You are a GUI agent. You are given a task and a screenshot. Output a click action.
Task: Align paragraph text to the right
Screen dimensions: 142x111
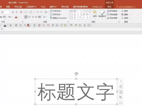33,17
